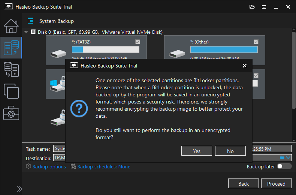The height and width of the screenshot is (195, 296).
Task: Click Hasleo app logo in main title bar
Action: click(9, 7)
